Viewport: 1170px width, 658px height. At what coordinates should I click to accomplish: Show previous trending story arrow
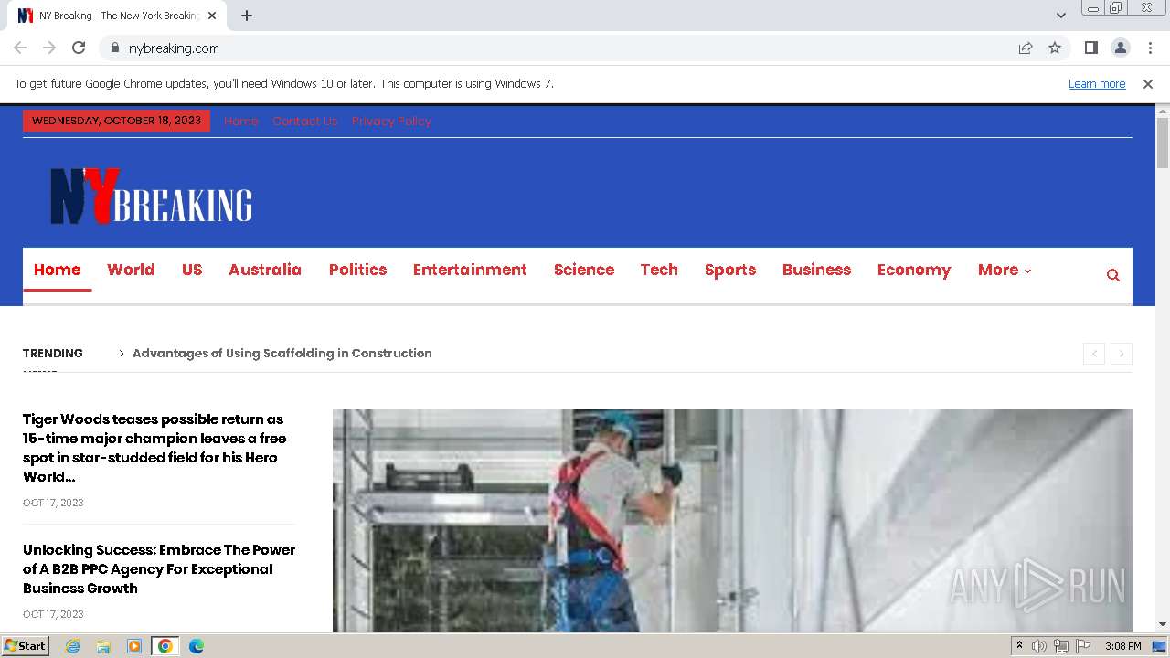tap(1094, 354)
